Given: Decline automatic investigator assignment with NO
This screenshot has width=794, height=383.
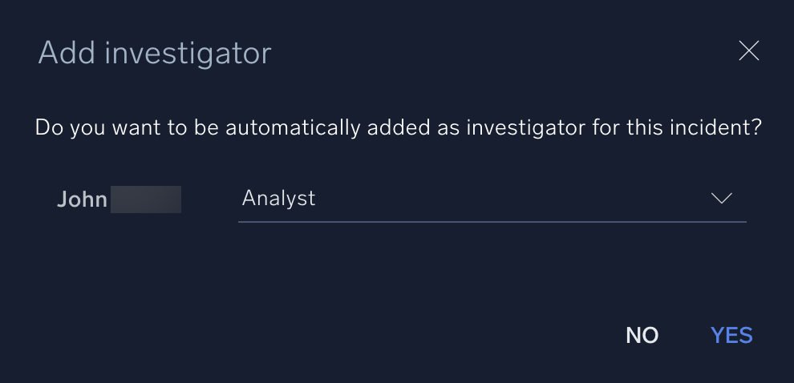Looking at the screenshot, I should 642,335.
